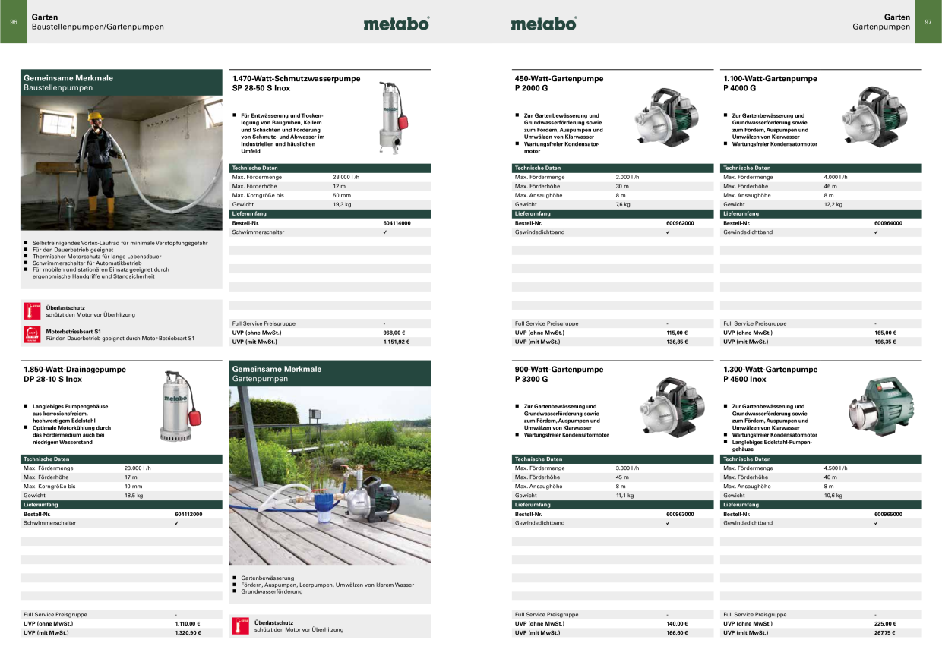Click the price 968,00 €
942x665 pixels.
pos(394,332)
